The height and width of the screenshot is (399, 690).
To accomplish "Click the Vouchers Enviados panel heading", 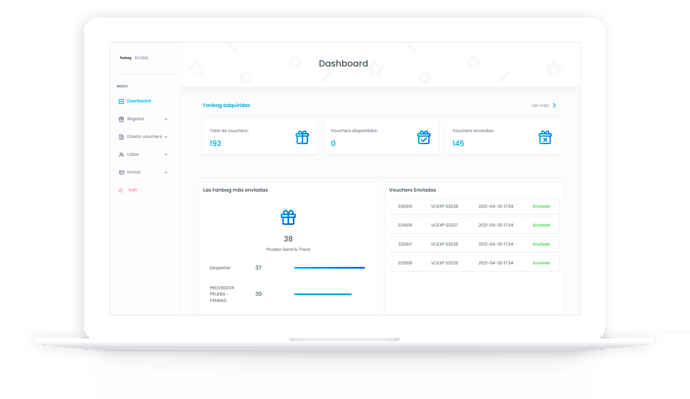I will (413, 190).
